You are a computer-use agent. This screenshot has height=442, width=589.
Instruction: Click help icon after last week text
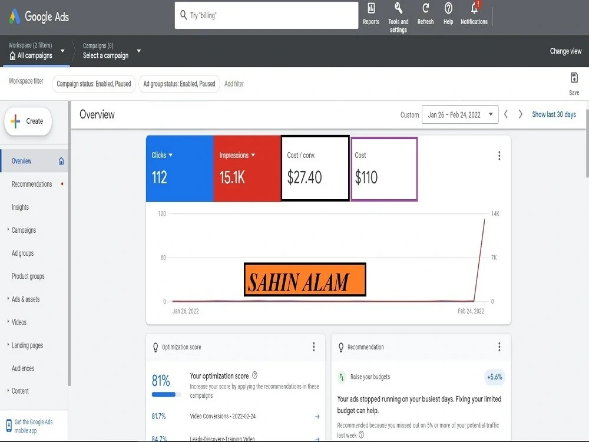(362, 435)
